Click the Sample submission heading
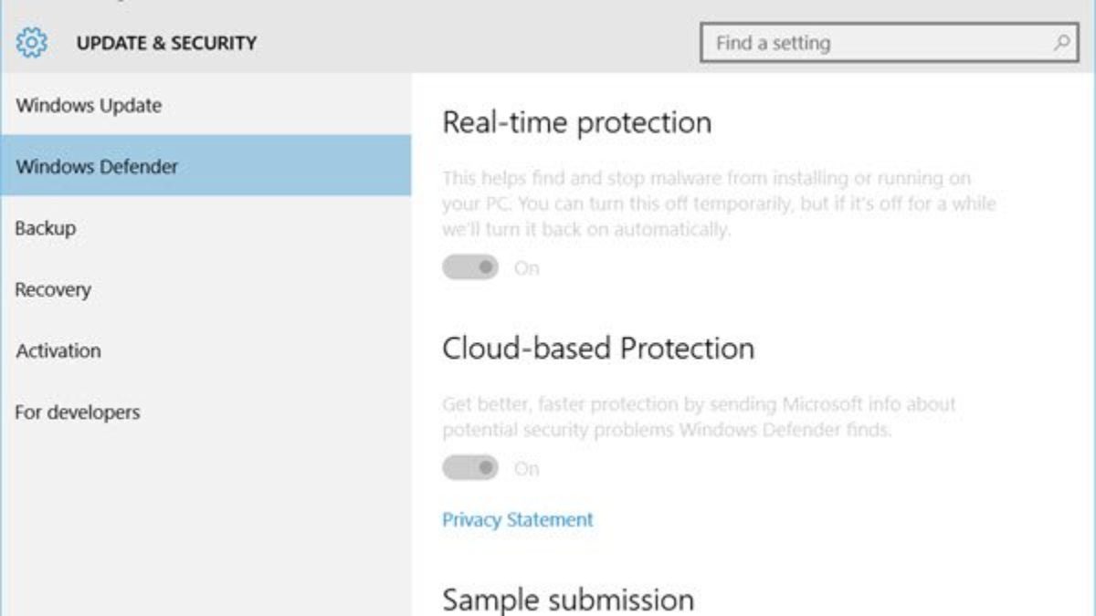The image size is (1096, 616). click(x=568, y=600)
